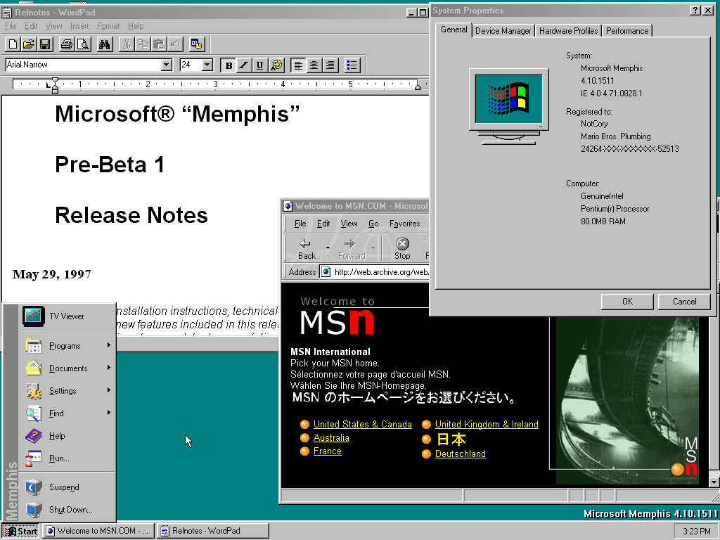Select Center alignment in WordPad format bar

click(314, 65)
